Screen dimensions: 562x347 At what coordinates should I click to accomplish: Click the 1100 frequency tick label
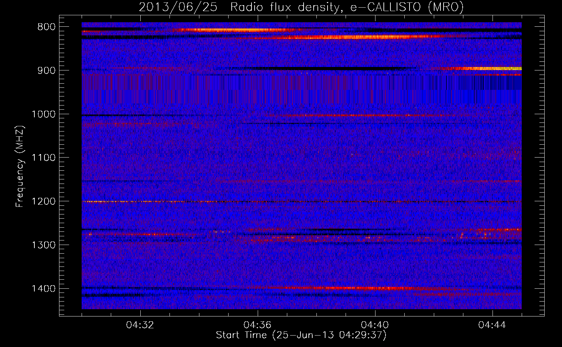pos(43,158)
